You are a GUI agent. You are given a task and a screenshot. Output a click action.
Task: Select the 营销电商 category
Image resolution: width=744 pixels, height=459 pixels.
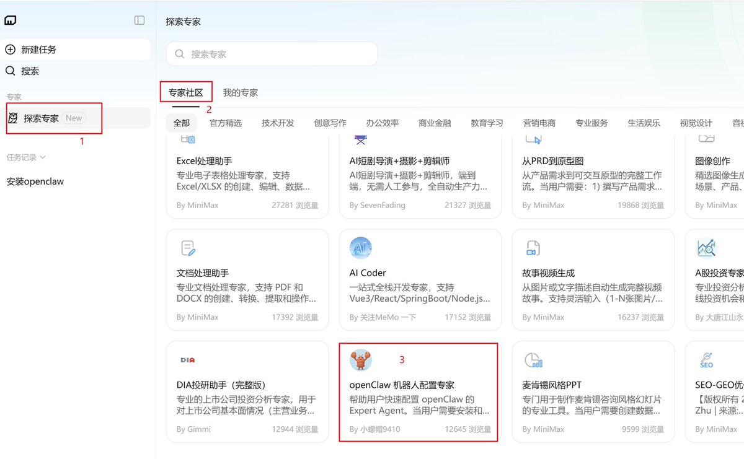coord(539,123)
